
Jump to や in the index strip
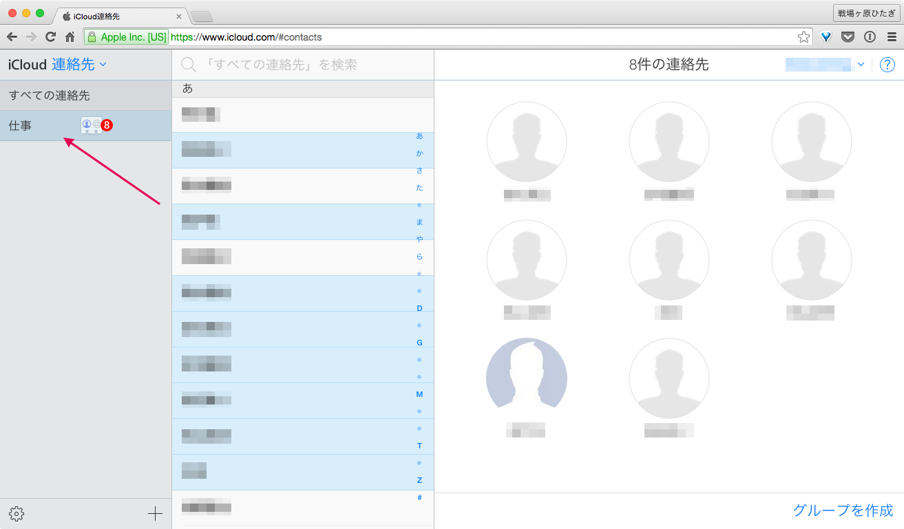[419, 239]
